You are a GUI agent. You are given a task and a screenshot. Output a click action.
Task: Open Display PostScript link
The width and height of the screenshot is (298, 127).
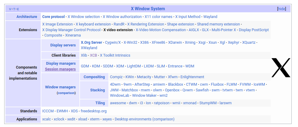pos(254,30)
